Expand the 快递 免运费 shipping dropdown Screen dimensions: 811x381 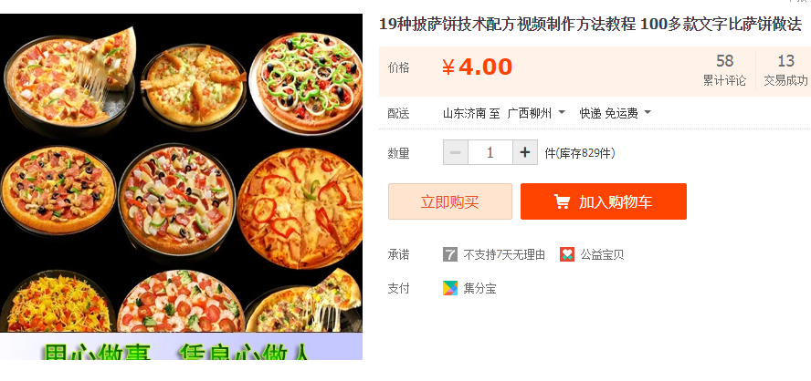tap(615, 113)
